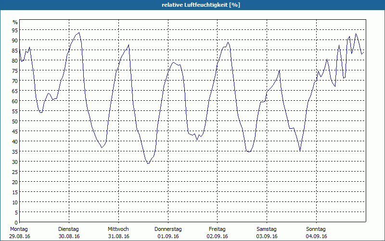This screenshot has width=385, height=241.
Task: Click the 65 y-axis value
Action: click(15, 91)
